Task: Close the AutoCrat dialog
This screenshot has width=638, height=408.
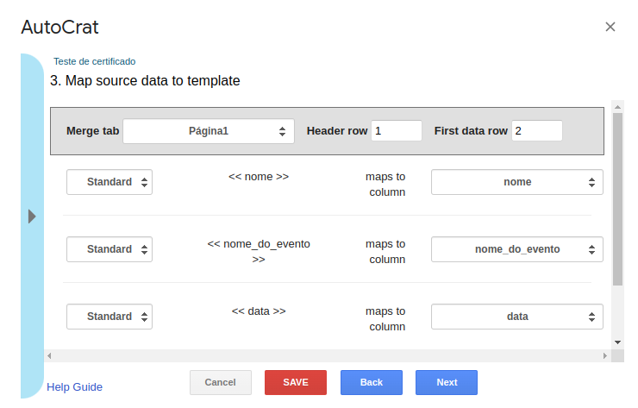Action: tap(610, 27)
